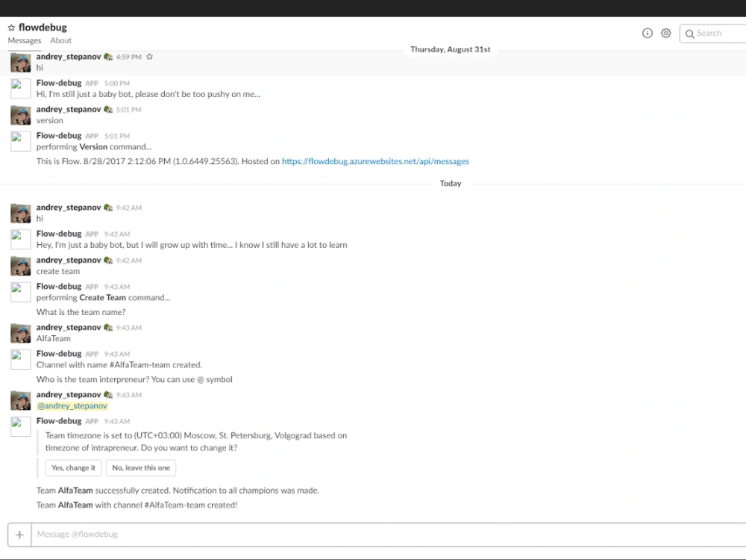Open the flowdebug.azurewebsites.net link
The height and width of the screenshot is (560, 746).
375,161
